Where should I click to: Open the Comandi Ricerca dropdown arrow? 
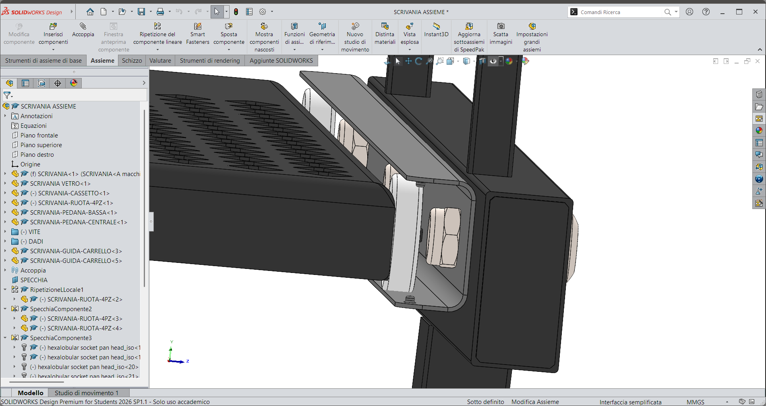[676, 12]
